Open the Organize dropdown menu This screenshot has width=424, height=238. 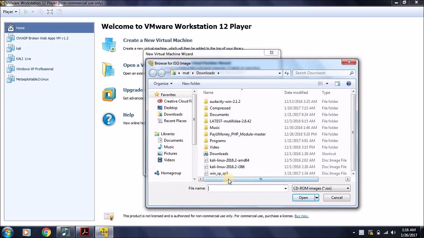click(163, 84)
